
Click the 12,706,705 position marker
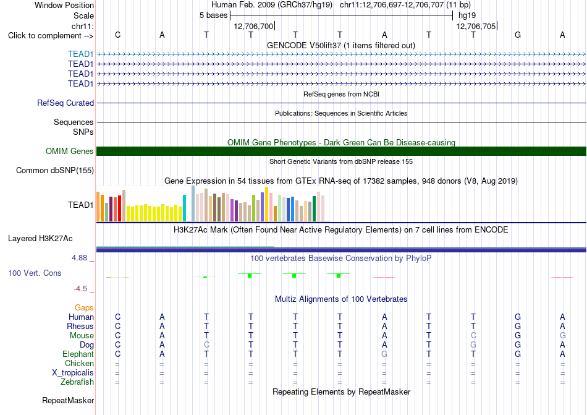[x=476, y=26]
